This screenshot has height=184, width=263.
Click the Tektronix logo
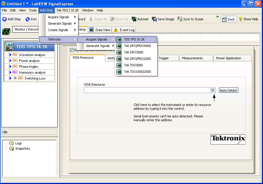228,139
